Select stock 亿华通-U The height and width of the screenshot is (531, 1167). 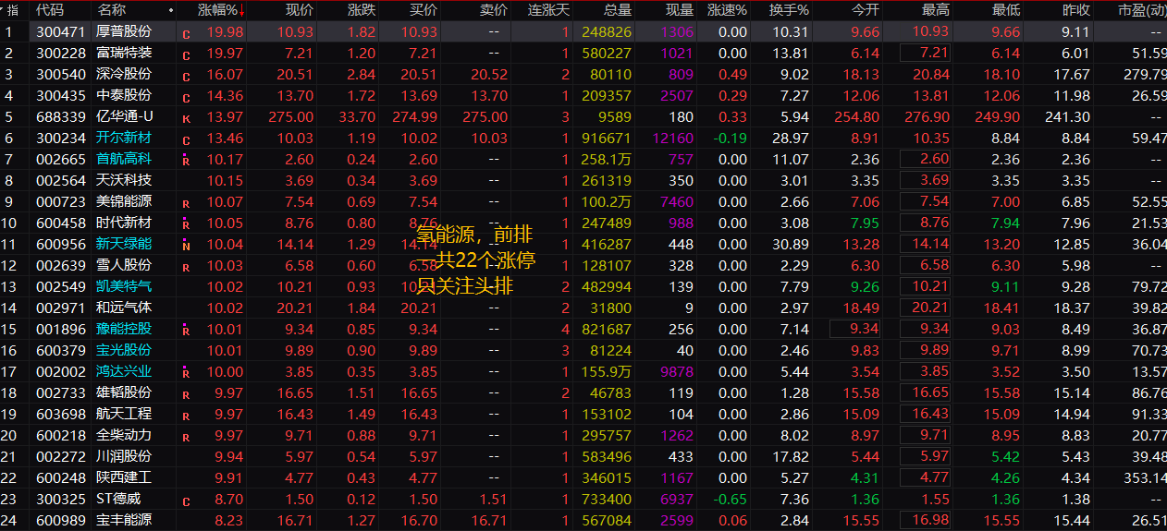125,116
